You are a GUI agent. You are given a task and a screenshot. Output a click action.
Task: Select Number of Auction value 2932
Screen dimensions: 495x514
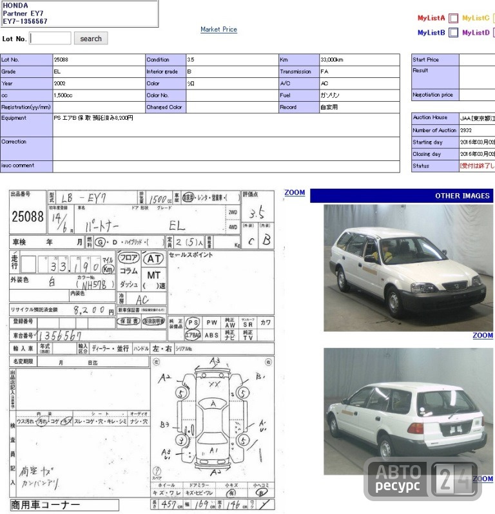tap(466, 130)
